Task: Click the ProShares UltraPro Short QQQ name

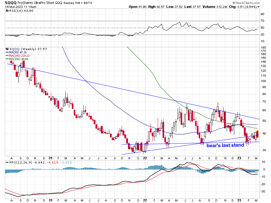Action: click(x=40, y=3)
